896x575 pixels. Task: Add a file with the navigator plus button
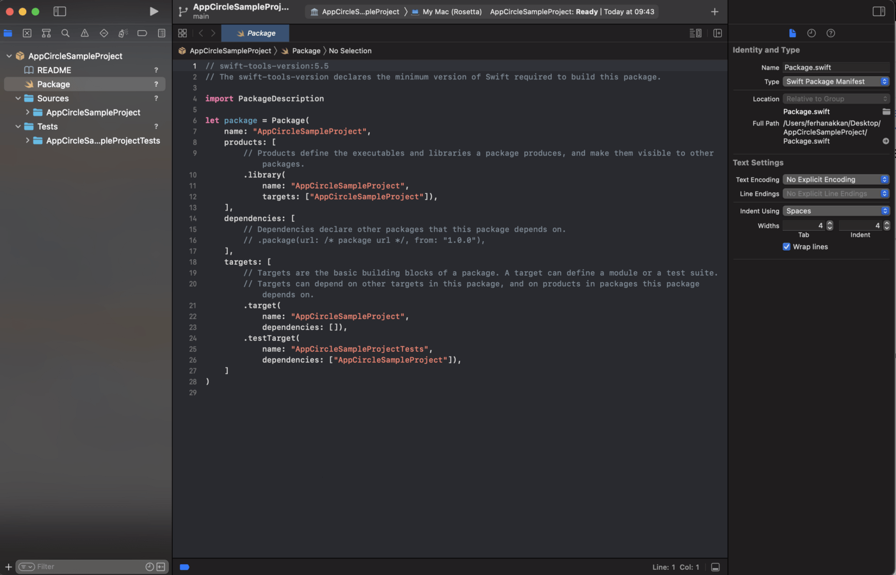point(8,567)
